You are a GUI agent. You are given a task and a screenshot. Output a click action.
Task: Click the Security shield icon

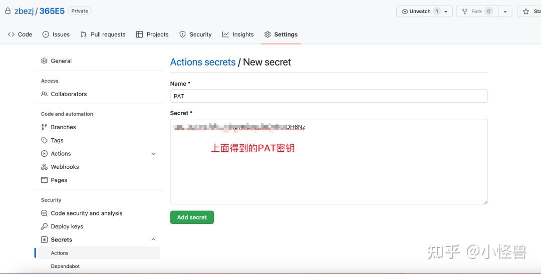(182, 35)
